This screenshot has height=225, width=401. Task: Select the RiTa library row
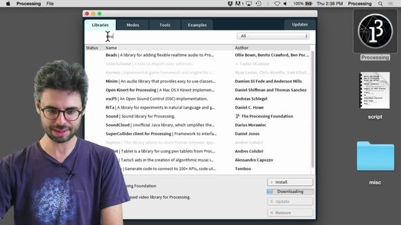click(197, 107)
